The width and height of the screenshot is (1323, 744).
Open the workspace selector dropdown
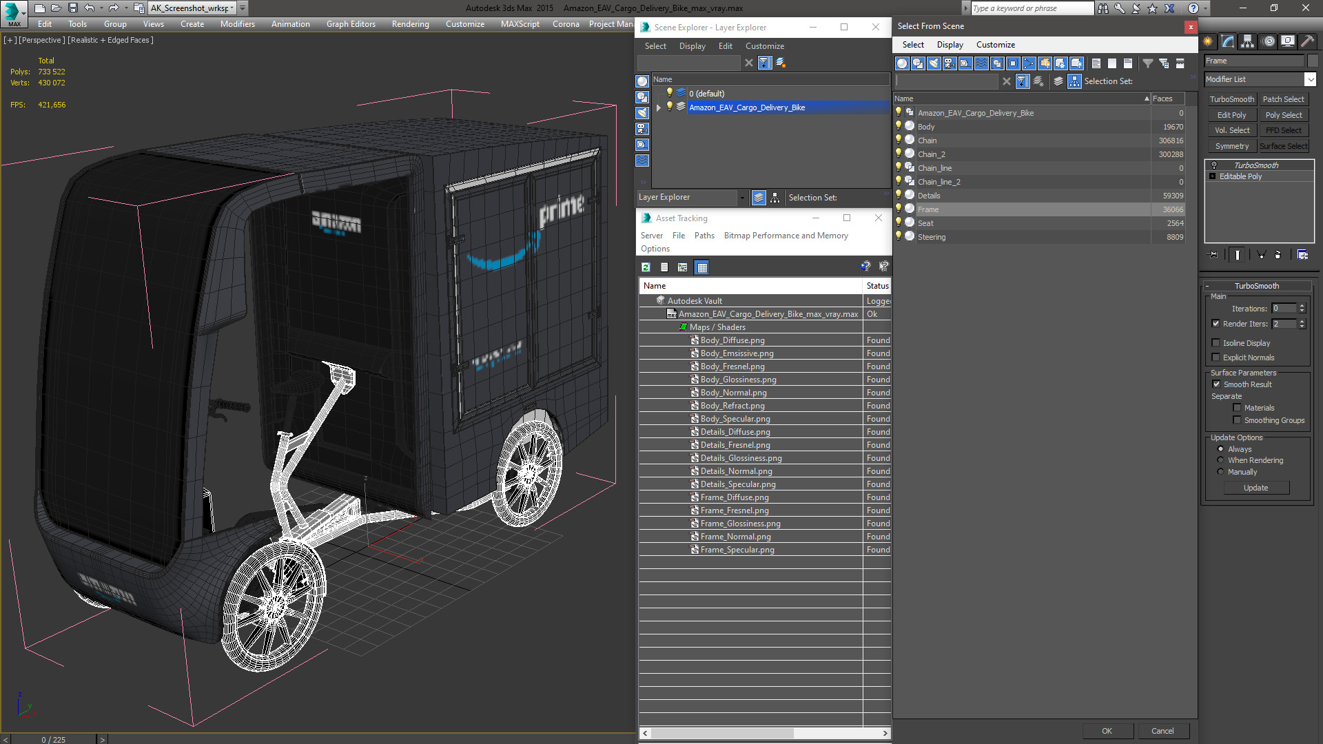click(x=233, y=8)
